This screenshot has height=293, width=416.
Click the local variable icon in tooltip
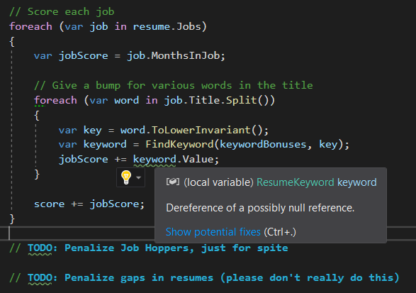click(x=173, y=182)
